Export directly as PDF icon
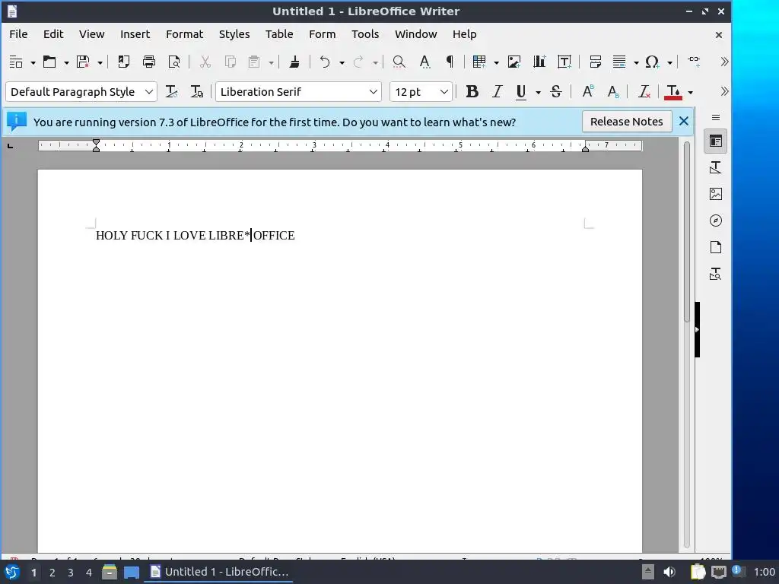This screenshot has width=779, height=584. [124, 62]
